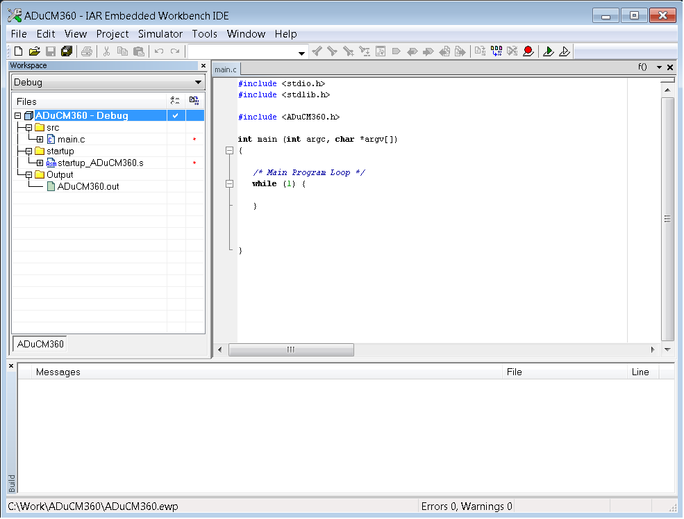Select ADuCM360.out in the file tree

(88, 186)
